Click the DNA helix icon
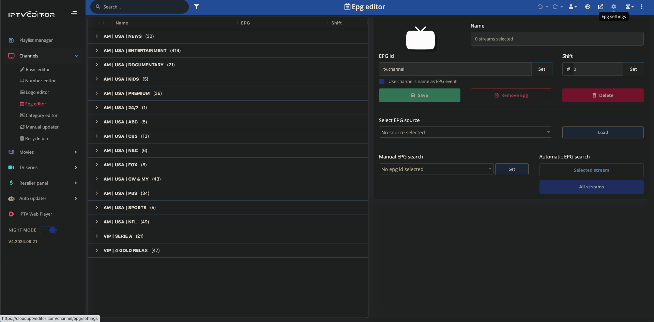The image size is (654, 322). click(628, 7)
